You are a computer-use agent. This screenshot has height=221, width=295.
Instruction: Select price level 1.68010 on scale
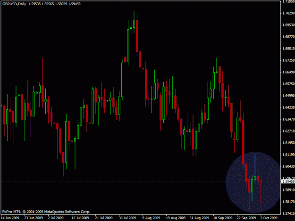coord(288,49)
